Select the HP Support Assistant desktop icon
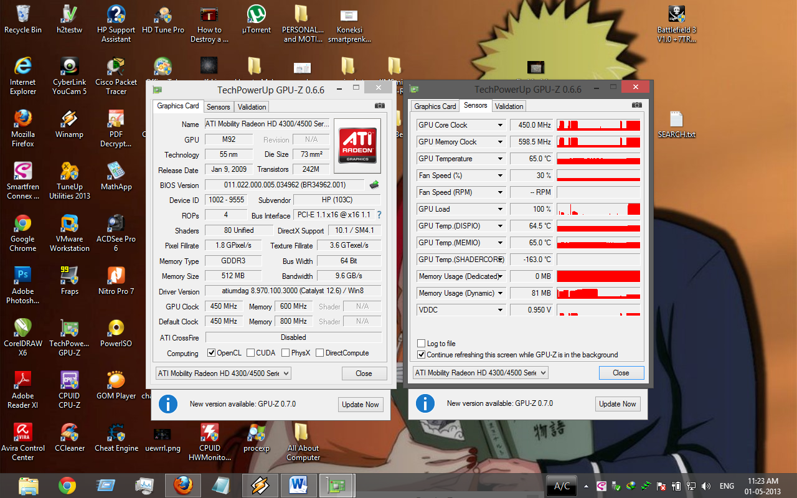797x498 pixels. 116,24
